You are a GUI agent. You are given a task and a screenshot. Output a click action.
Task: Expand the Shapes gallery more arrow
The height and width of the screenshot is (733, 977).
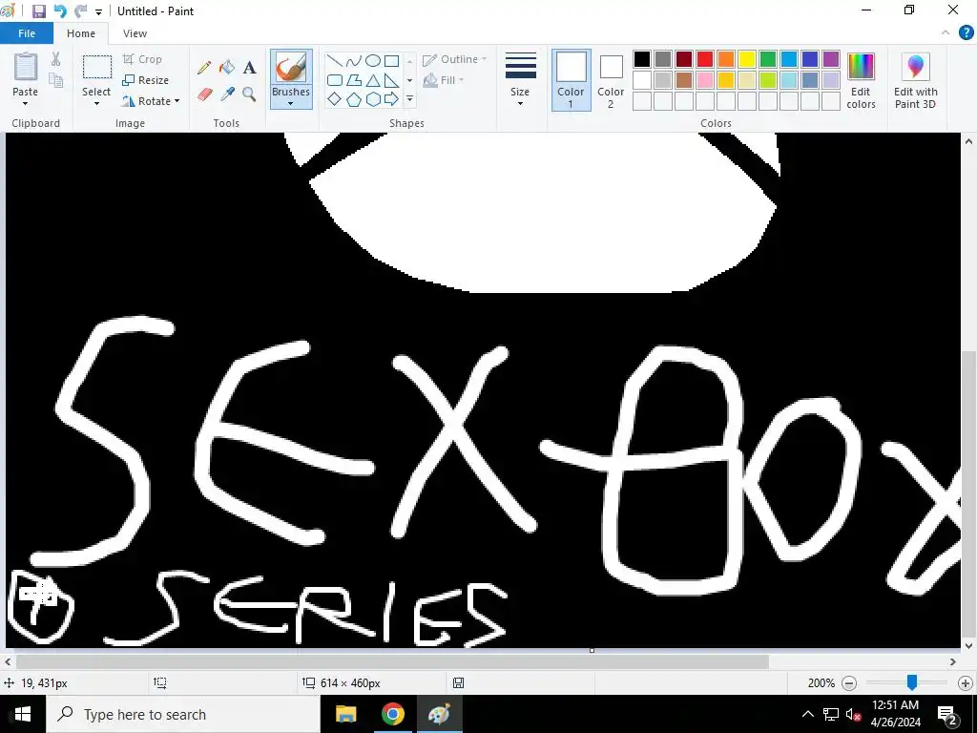(409, 99)
